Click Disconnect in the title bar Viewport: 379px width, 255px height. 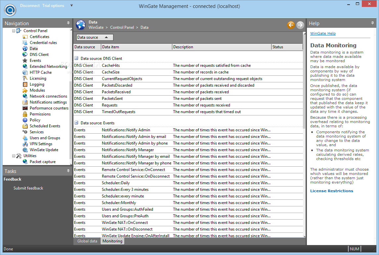click(30, 6)
